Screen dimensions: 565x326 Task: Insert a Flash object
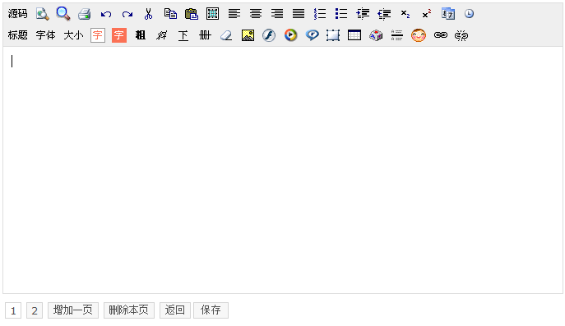(269, 35)
